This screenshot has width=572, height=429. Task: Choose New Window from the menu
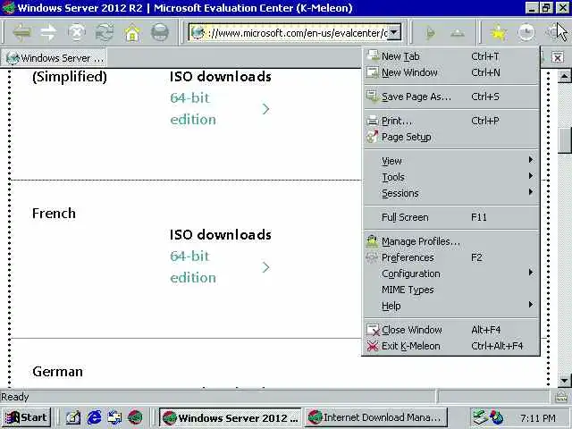tap(450, 72)
